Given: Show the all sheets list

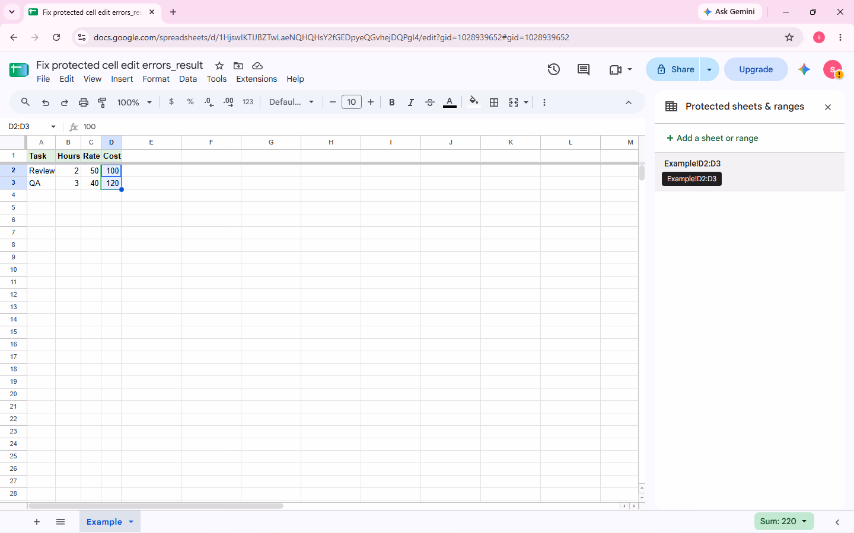Looking at the screenshot, I should [x=60, y=522].
